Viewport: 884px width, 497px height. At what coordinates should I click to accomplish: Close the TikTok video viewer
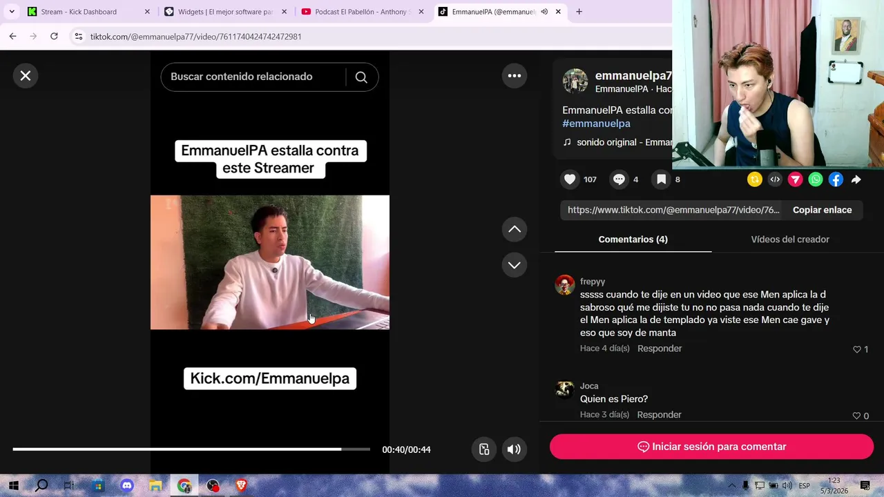[26, 76]
